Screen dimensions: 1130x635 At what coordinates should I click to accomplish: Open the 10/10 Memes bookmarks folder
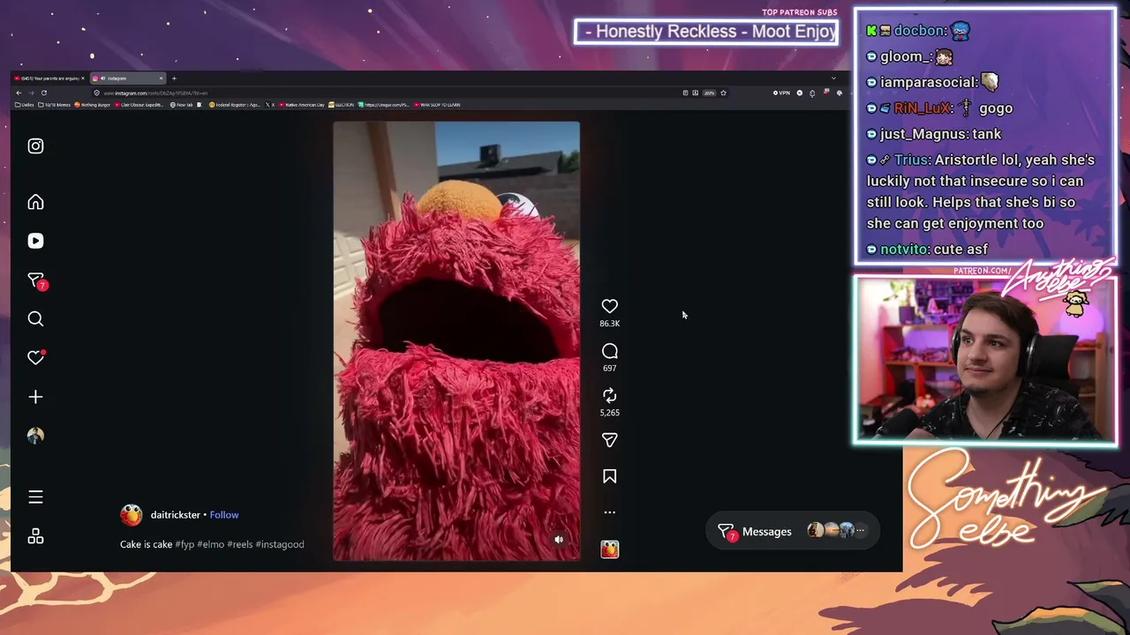click(54, 105)
